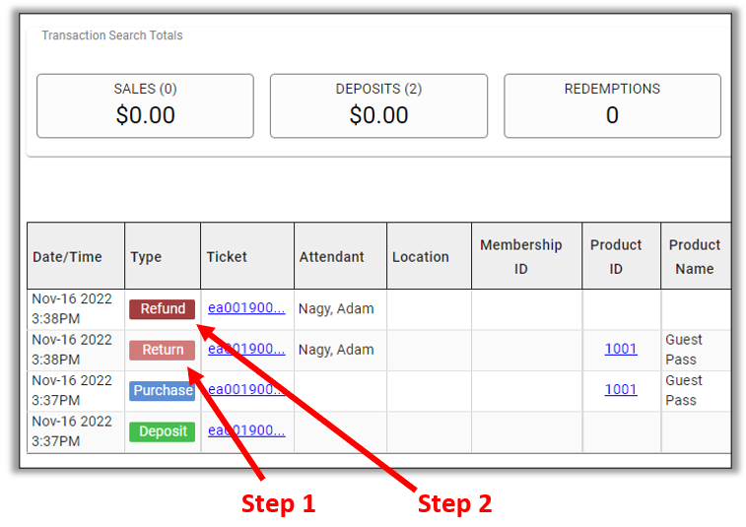Click the SALES (0) totals card
746x527 pixels.
coord(145,106)
